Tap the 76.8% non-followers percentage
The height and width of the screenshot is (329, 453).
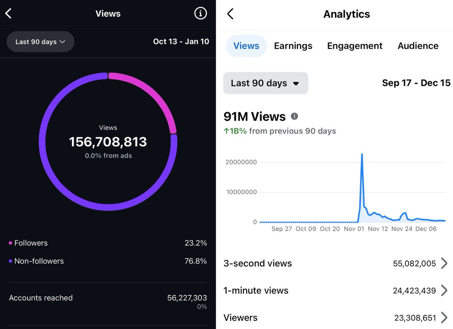click(x=196, y=261)
